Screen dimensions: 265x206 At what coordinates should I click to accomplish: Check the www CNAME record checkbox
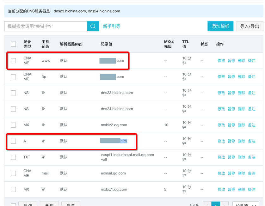coord(13,61)
